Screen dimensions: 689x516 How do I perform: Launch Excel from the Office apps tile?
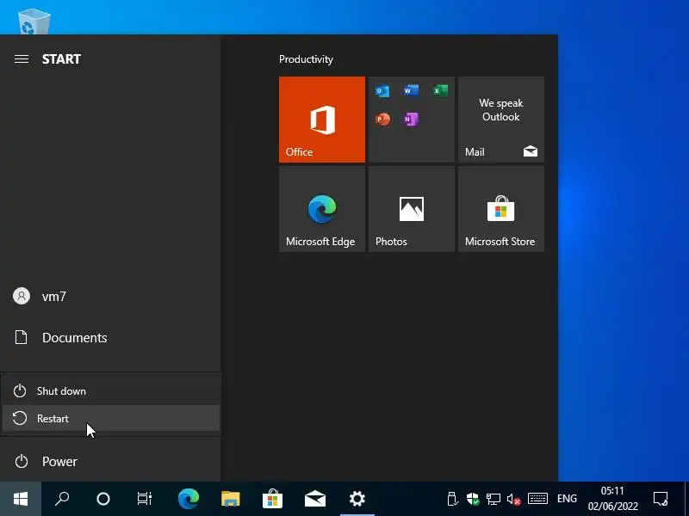439,91
